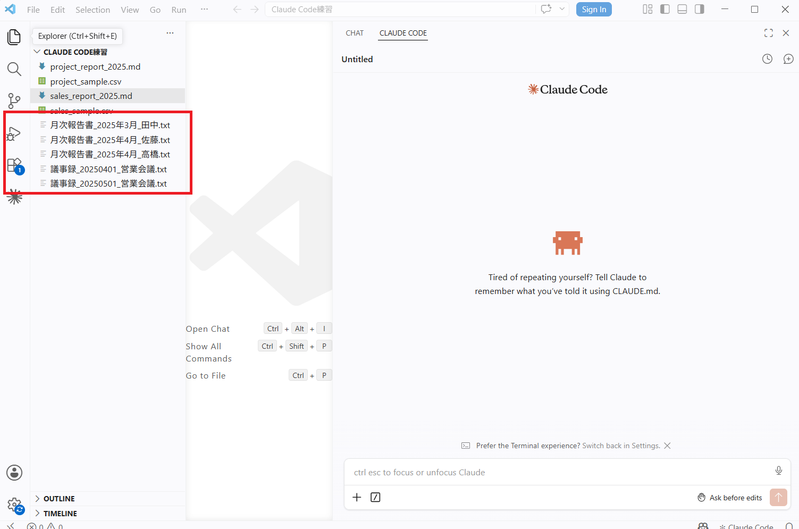
Task: Open the Source Control view icon
Action: tap(14, 100)
